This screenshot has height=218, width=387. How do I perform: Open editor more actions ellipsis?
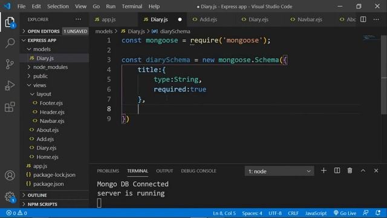pos(376,19)
